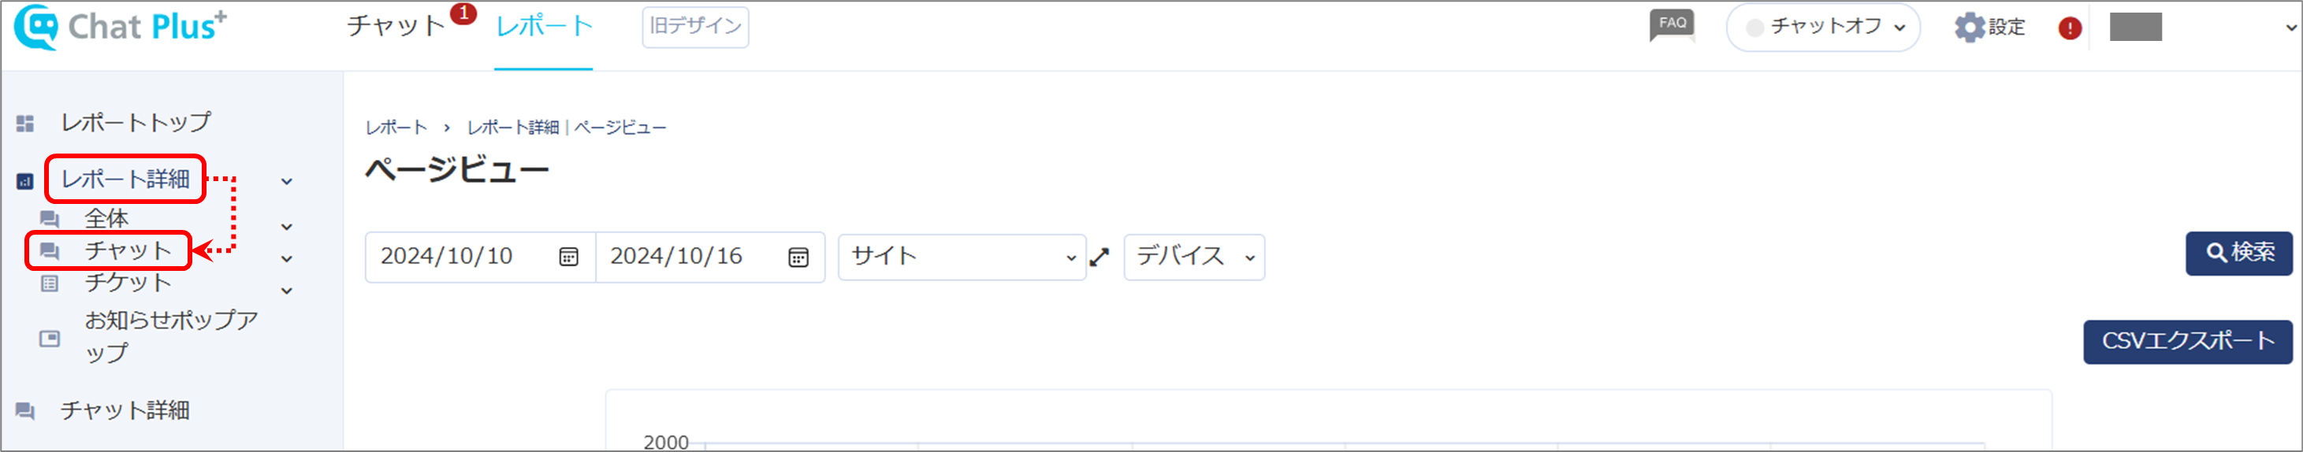The height and width of the screenshot is (452, 2303).
Task: Toggle the チャットオフ status selector
Action: pos(1823,28)
